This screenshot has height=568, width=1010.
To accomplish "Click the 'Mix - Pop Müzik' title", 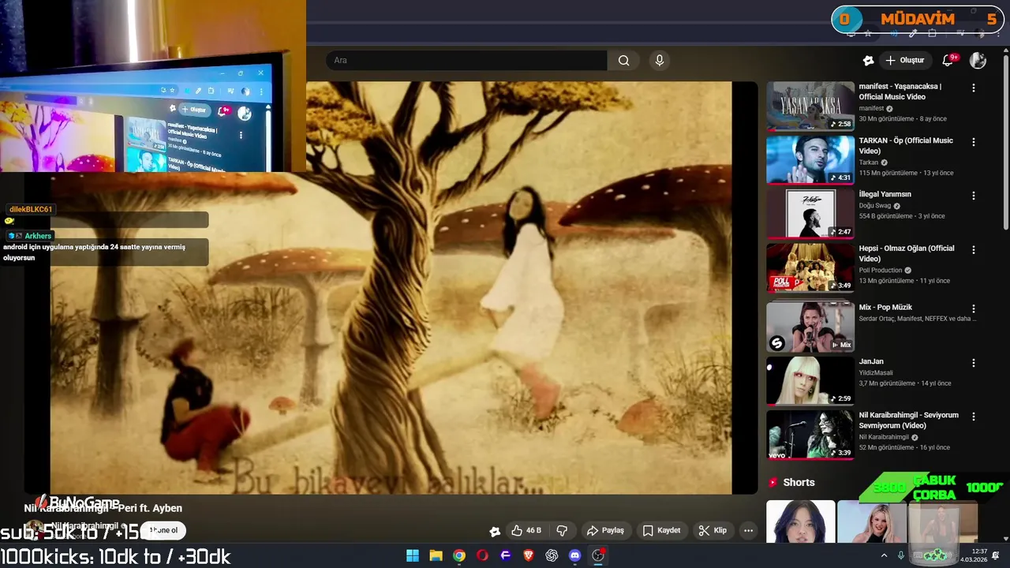I will pos(885,307).
